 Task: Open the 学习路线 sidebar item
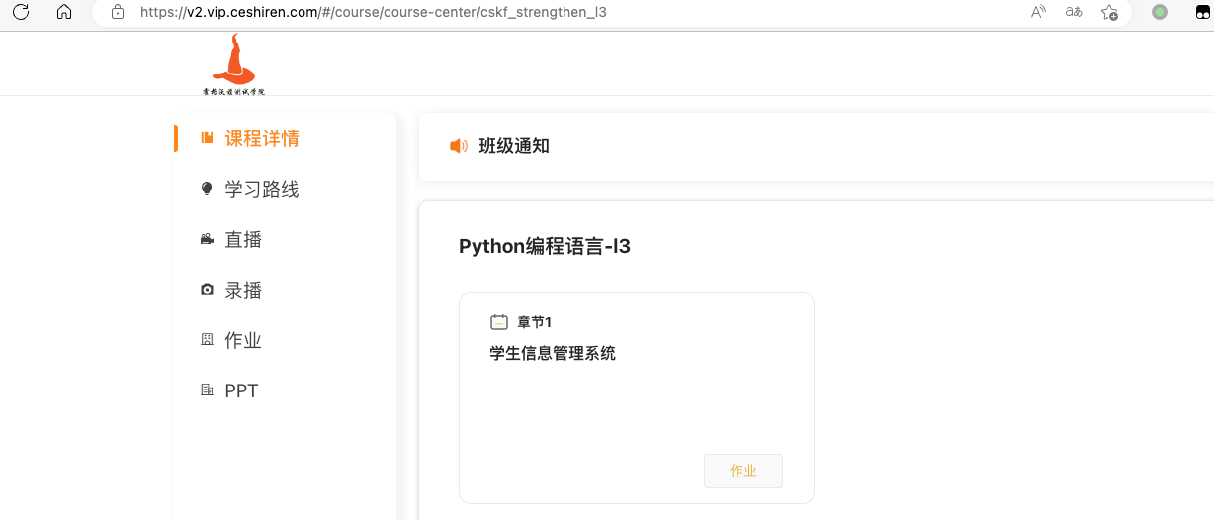262,189
